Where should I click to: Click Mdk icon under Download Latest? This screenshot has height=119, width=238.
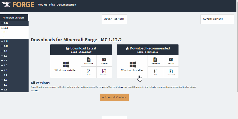[x=89, y=72]
